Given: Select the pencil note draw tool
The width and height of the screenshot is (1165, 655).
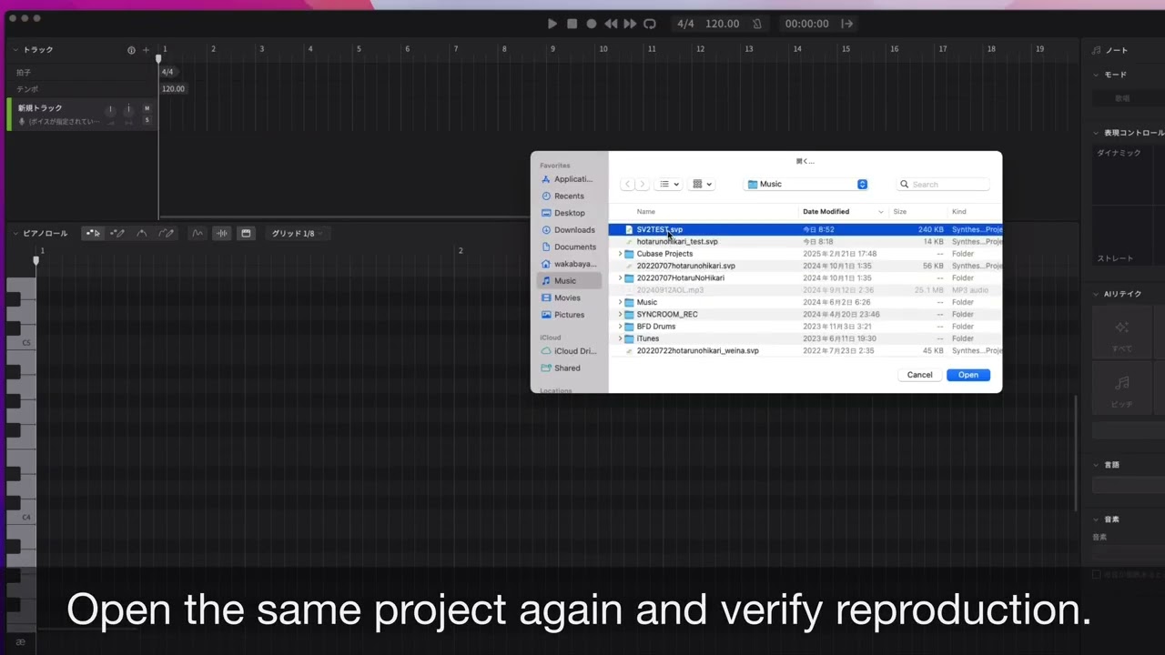Looking at the screenshot, I should click(117, 234).
